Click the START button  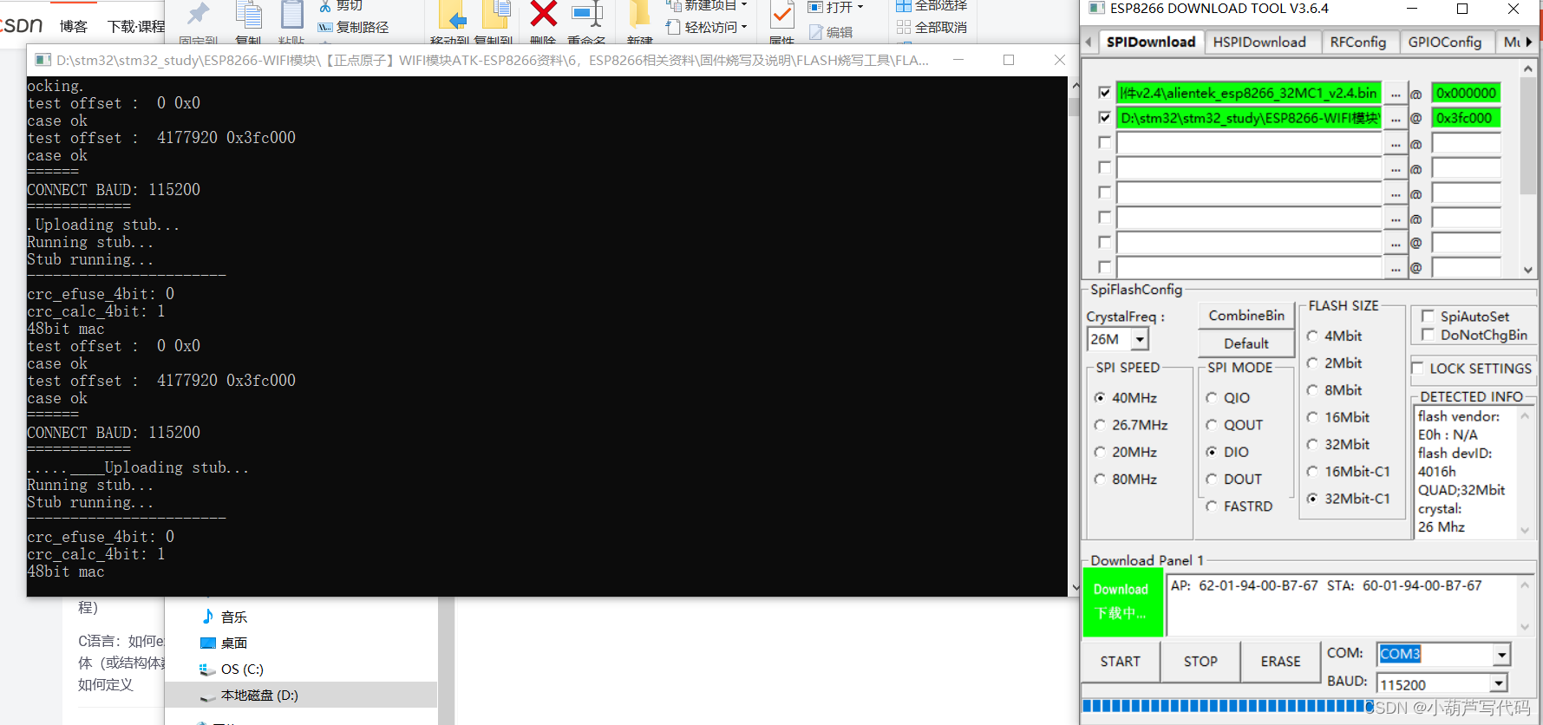click(1121, 662)
